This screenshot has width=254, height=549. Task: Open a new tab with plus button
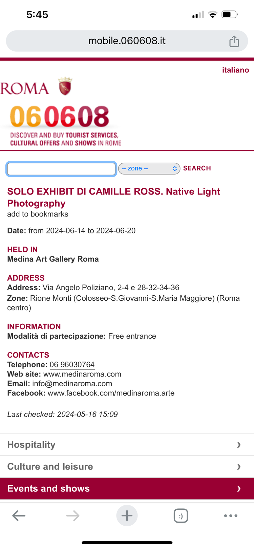coord(127,516)
